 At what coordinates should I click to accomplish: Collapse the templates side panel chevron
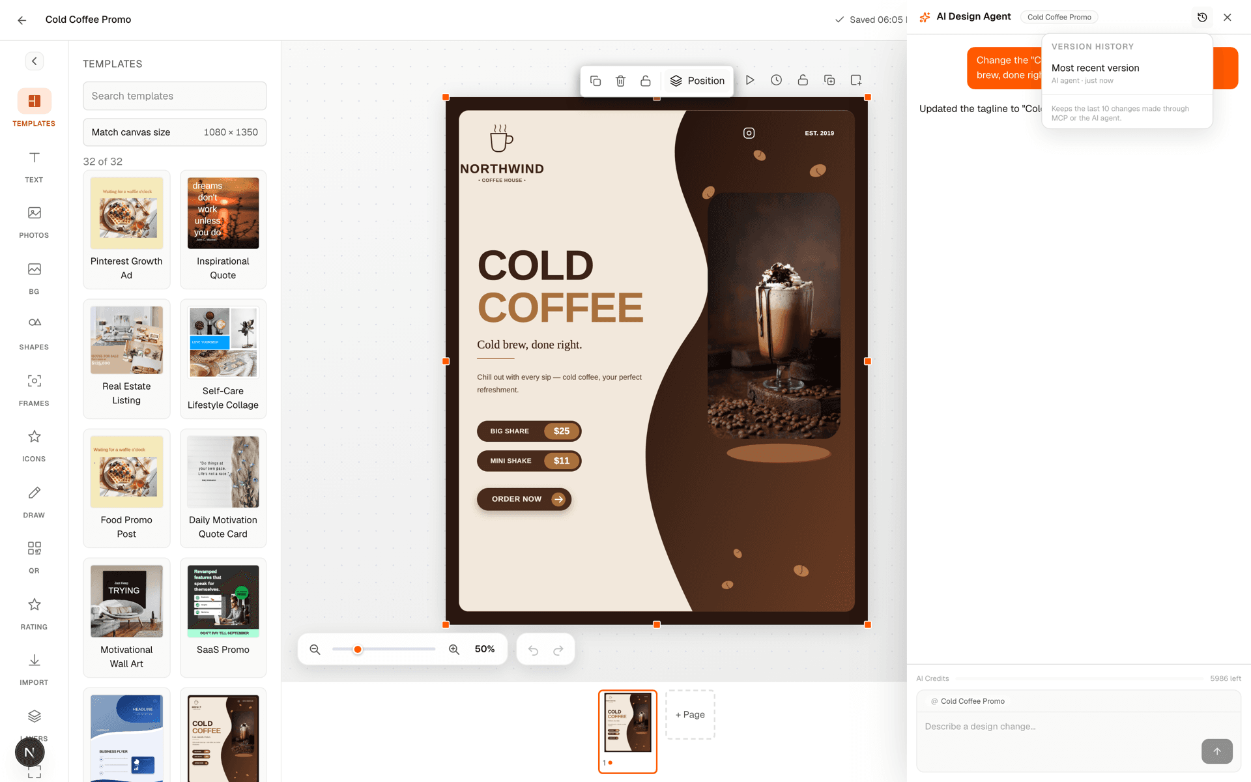pos(35,61)
